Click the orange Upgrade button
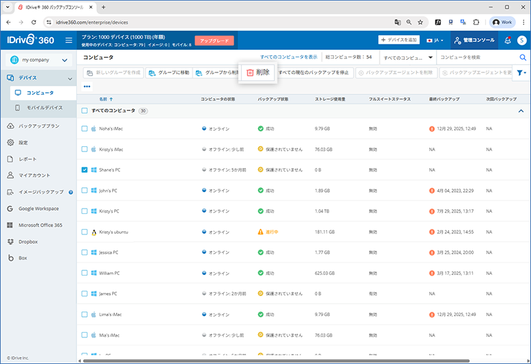531x364 pixels. tap(214, 41)
